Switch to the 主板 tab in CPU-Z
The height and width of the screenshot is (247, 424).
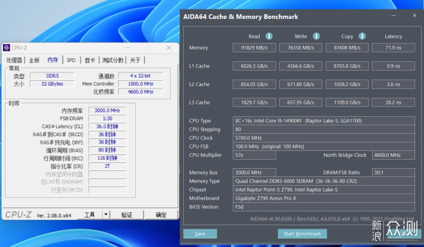point(34,60)
